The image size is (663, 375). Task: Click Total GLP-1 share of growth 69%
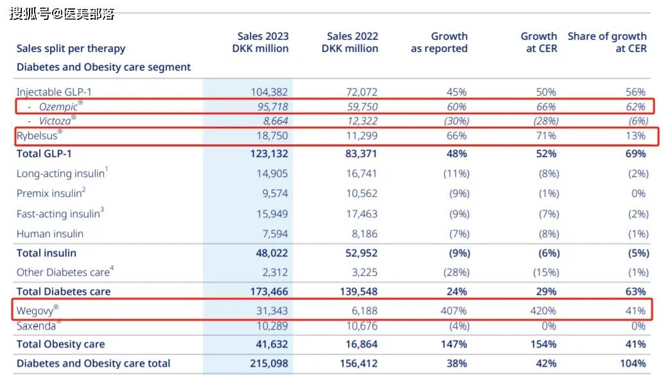click(635, 154)
